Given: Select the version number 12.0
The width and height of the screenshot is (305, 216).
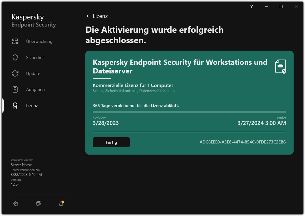Looking at the screenshot, I should click(14, 184).
